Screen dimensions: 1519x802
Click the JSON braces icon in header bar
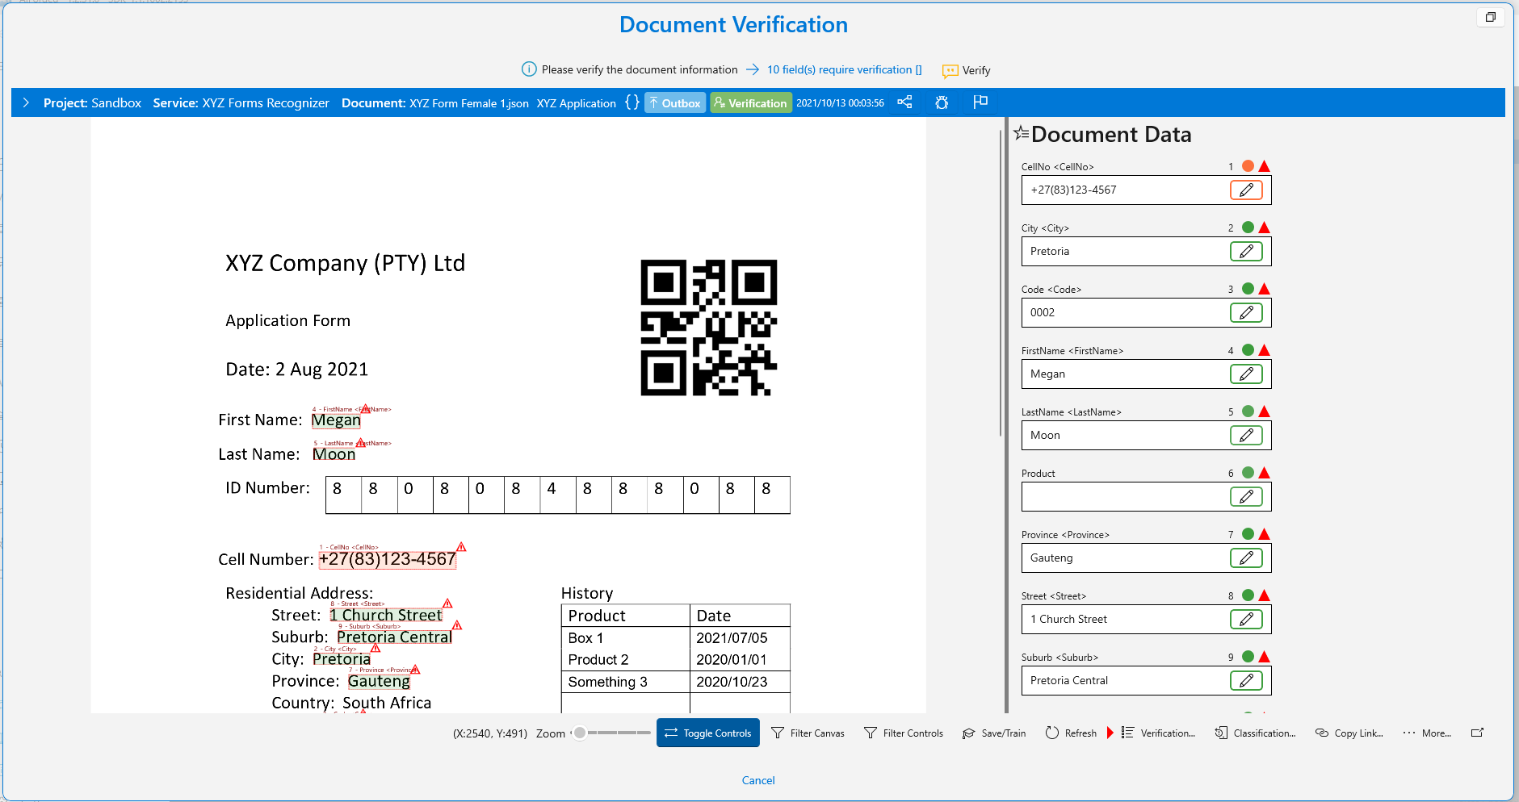pyautogui.click(x=632, y=102)
